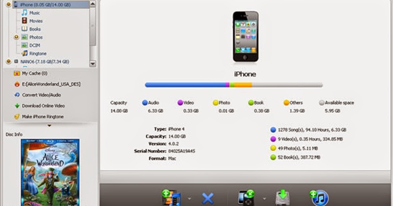Click the orange Others legend dot

pos(286,103)
